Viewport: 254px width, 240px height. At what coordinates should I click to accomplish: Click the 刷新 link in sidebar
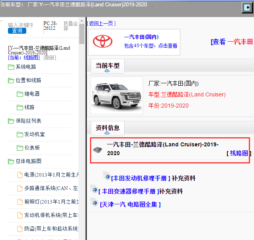coord(50,58)
